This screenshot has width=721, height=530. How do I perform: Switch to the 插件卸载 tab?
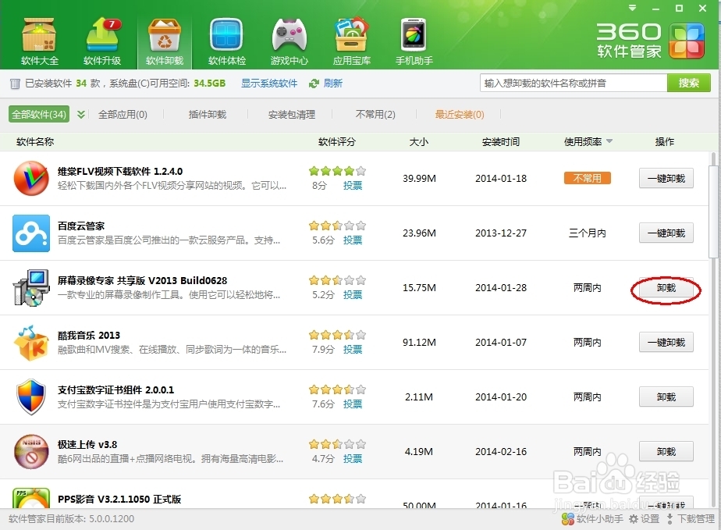click(x=208, y=114)
